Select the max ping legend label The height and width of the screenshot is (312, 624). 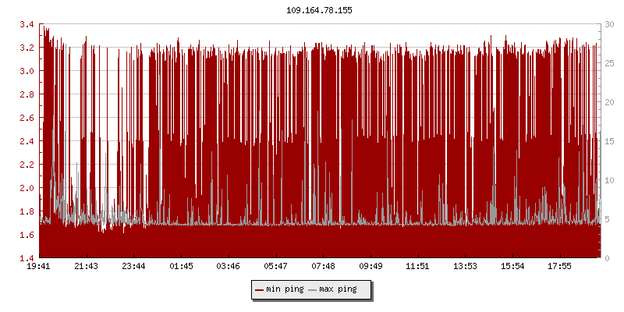[339, 289]
